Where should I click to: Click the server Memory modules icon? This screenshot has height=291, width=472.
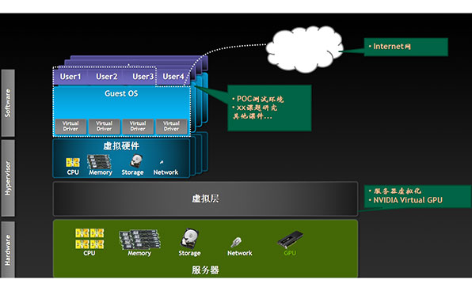(139, 240)
